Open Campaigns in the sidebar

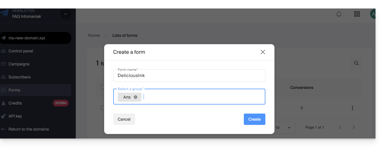pos(19,64)
